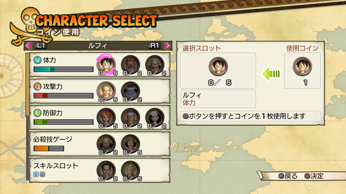Click the Luffy coin in 選択スロット panel
The height and width of the screenshot is (194, 346).
pos(218,66)
